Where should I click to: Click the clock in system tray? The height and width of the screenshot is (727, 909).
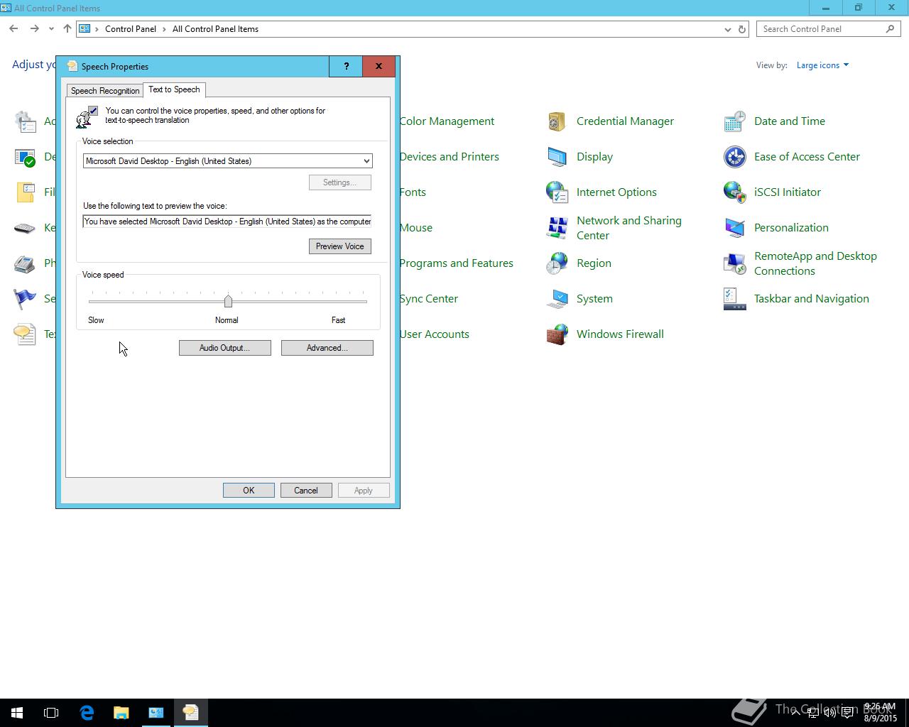pyautogui.click(x=879, y=713)
